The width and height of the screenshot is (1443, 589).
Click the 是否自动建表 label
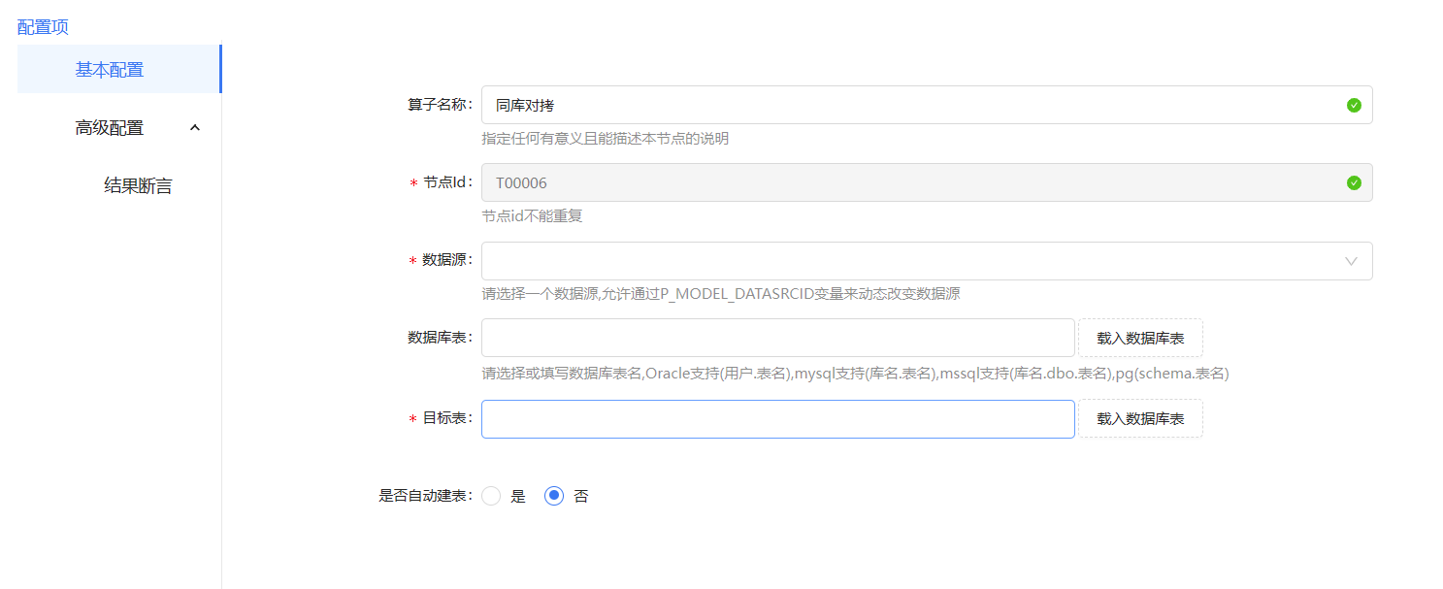coord(424,496)
